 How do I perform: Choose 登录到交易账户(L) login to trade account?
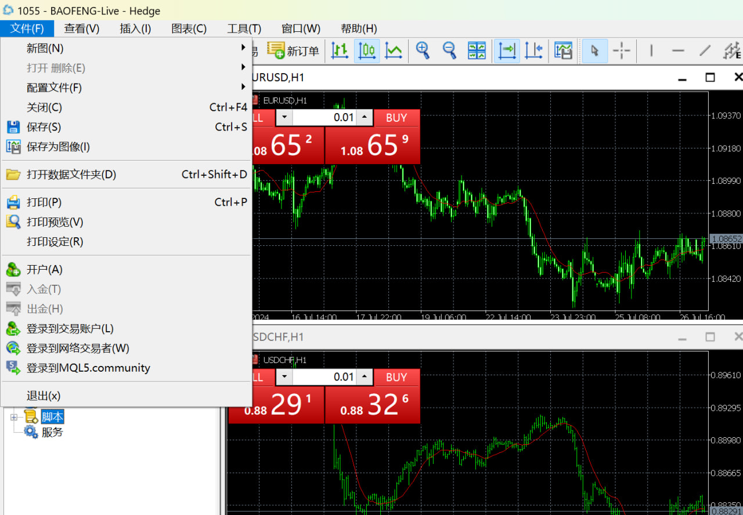(127, 329)
